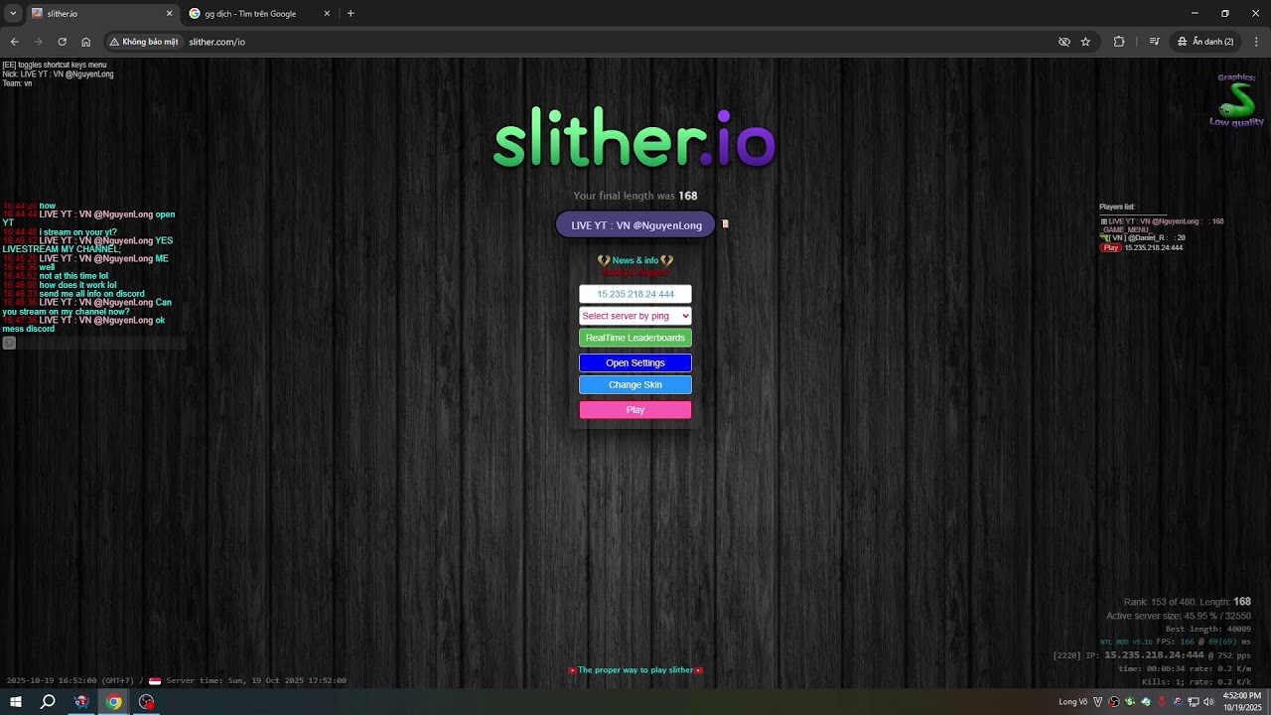The width and height of the screenshot is (1271, 715).
Task: Click the Không bảo mật security chip
Action: pos(144,42)
